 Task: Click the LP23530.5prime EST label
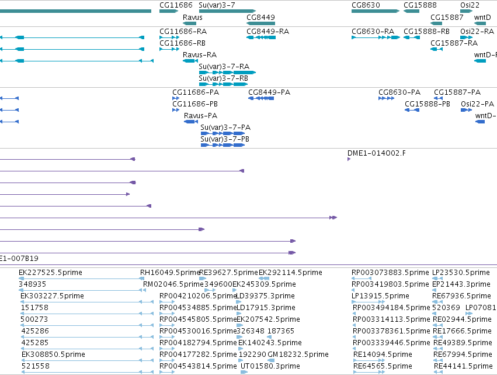point(461,273)
